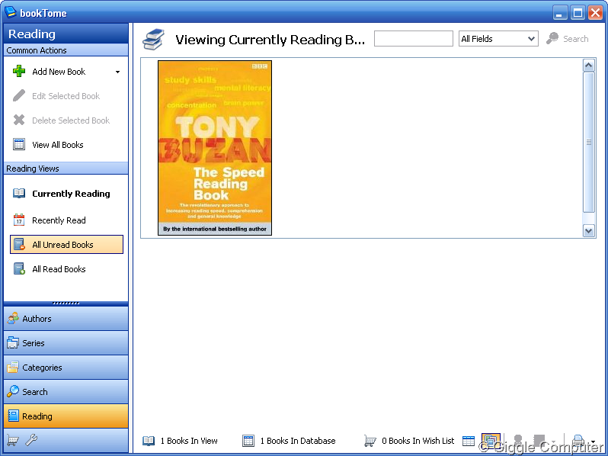The height and width of the screenshot is (456, 608).
Task: Click the bookTome app icon in title bar
Action: [x=11, y=12]
